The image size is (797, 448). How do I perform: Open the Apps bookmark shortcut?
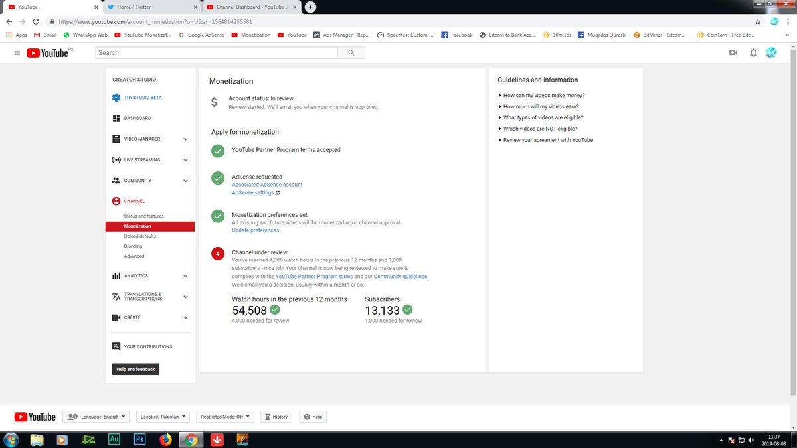[x=17, y=35]
